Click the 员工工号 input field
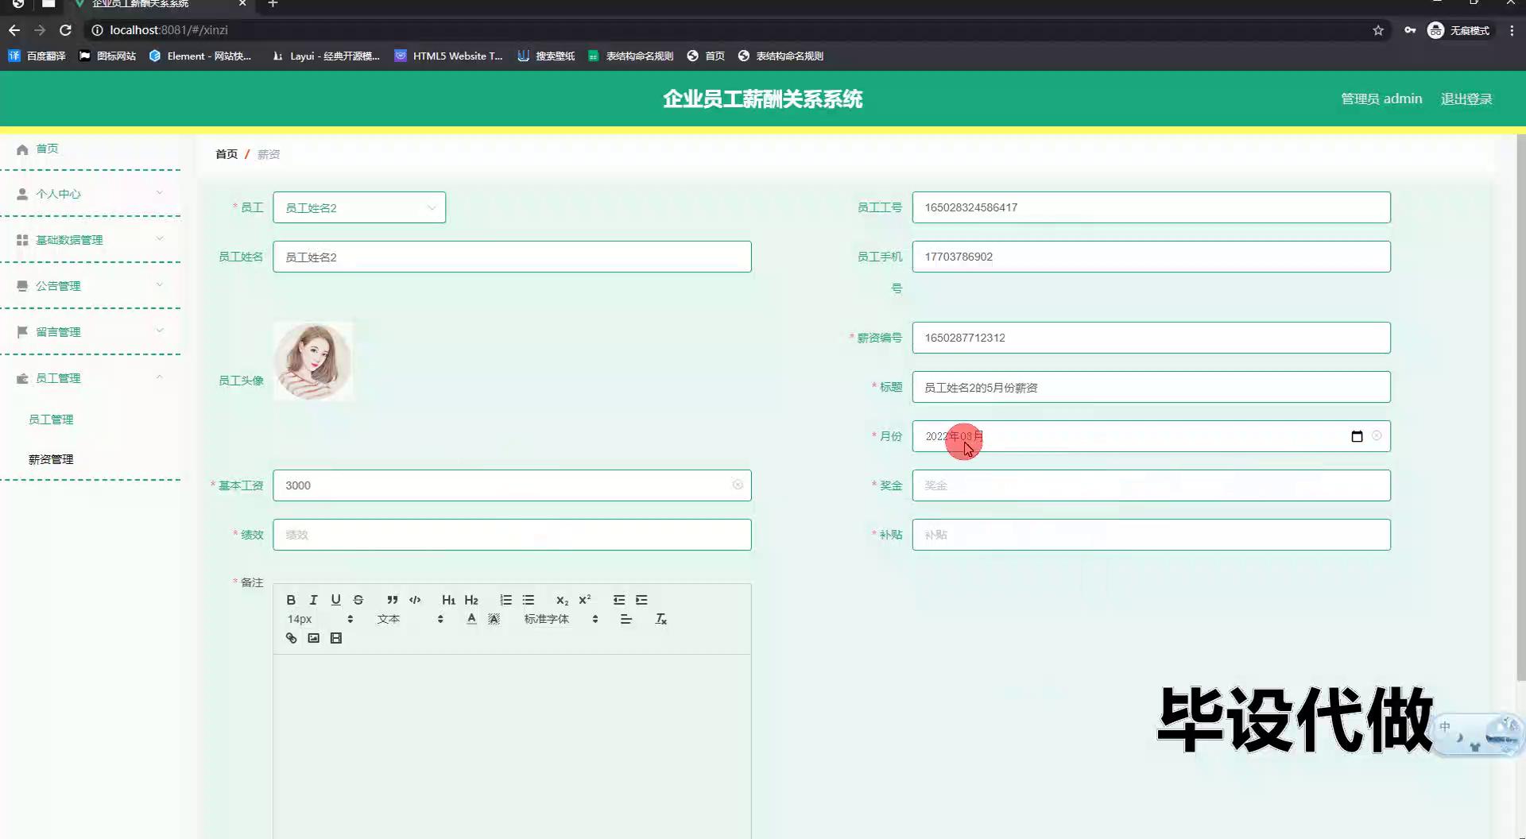 pos(1151,207)
